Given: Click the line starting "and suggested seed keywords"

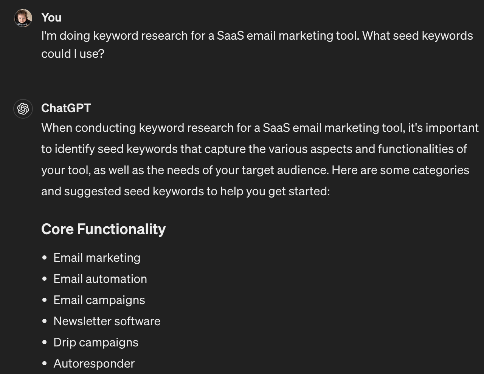Looking at the screenshot, I should [185, 191].
